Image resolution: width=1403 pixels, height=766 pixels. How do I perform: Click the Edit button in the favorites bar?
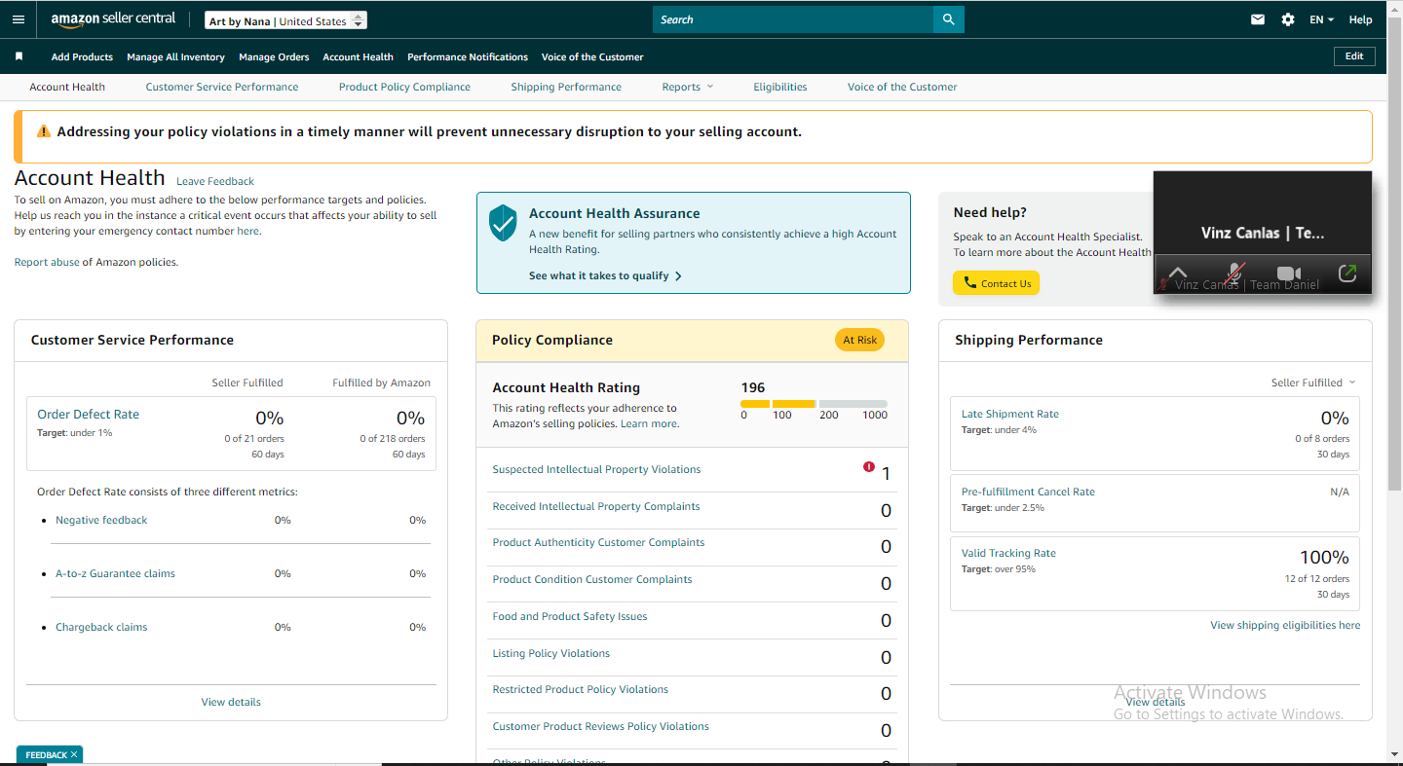(x=1354, y=56)
